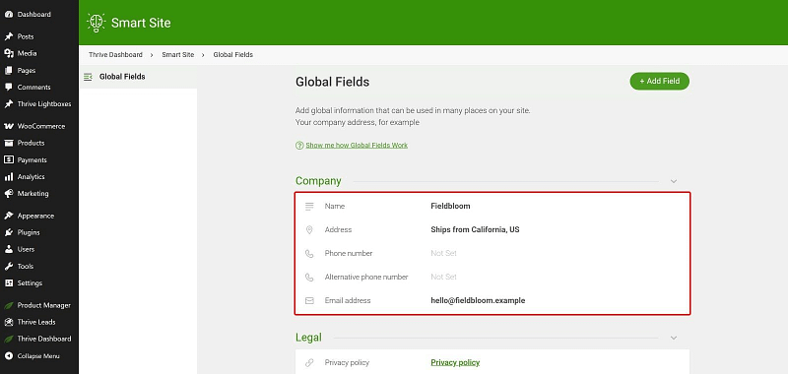Screen dimensions: 788x374
Task: Click the Thrive Lightboxes pin icon
Action: (9, 104)
